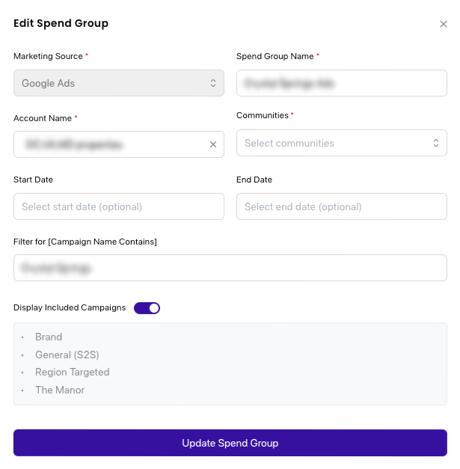Open the Select communities dropdown
460x469 pixels.
pyautogui.click(x=342, y=143)
